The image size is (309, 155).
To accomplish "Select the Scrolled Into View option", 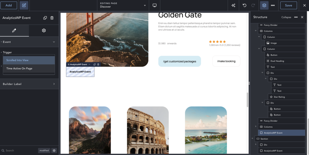I will [x=29, y=60].
